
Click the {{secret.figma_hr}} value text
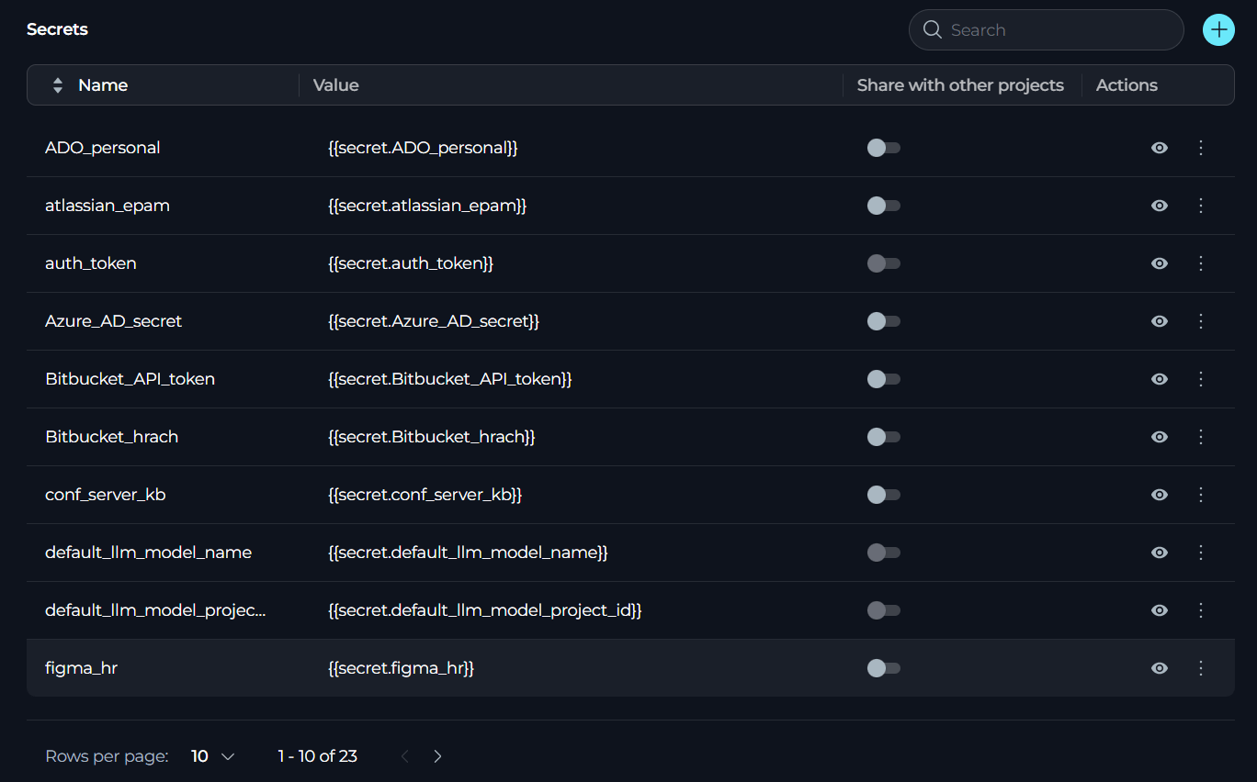coord(401,668)
